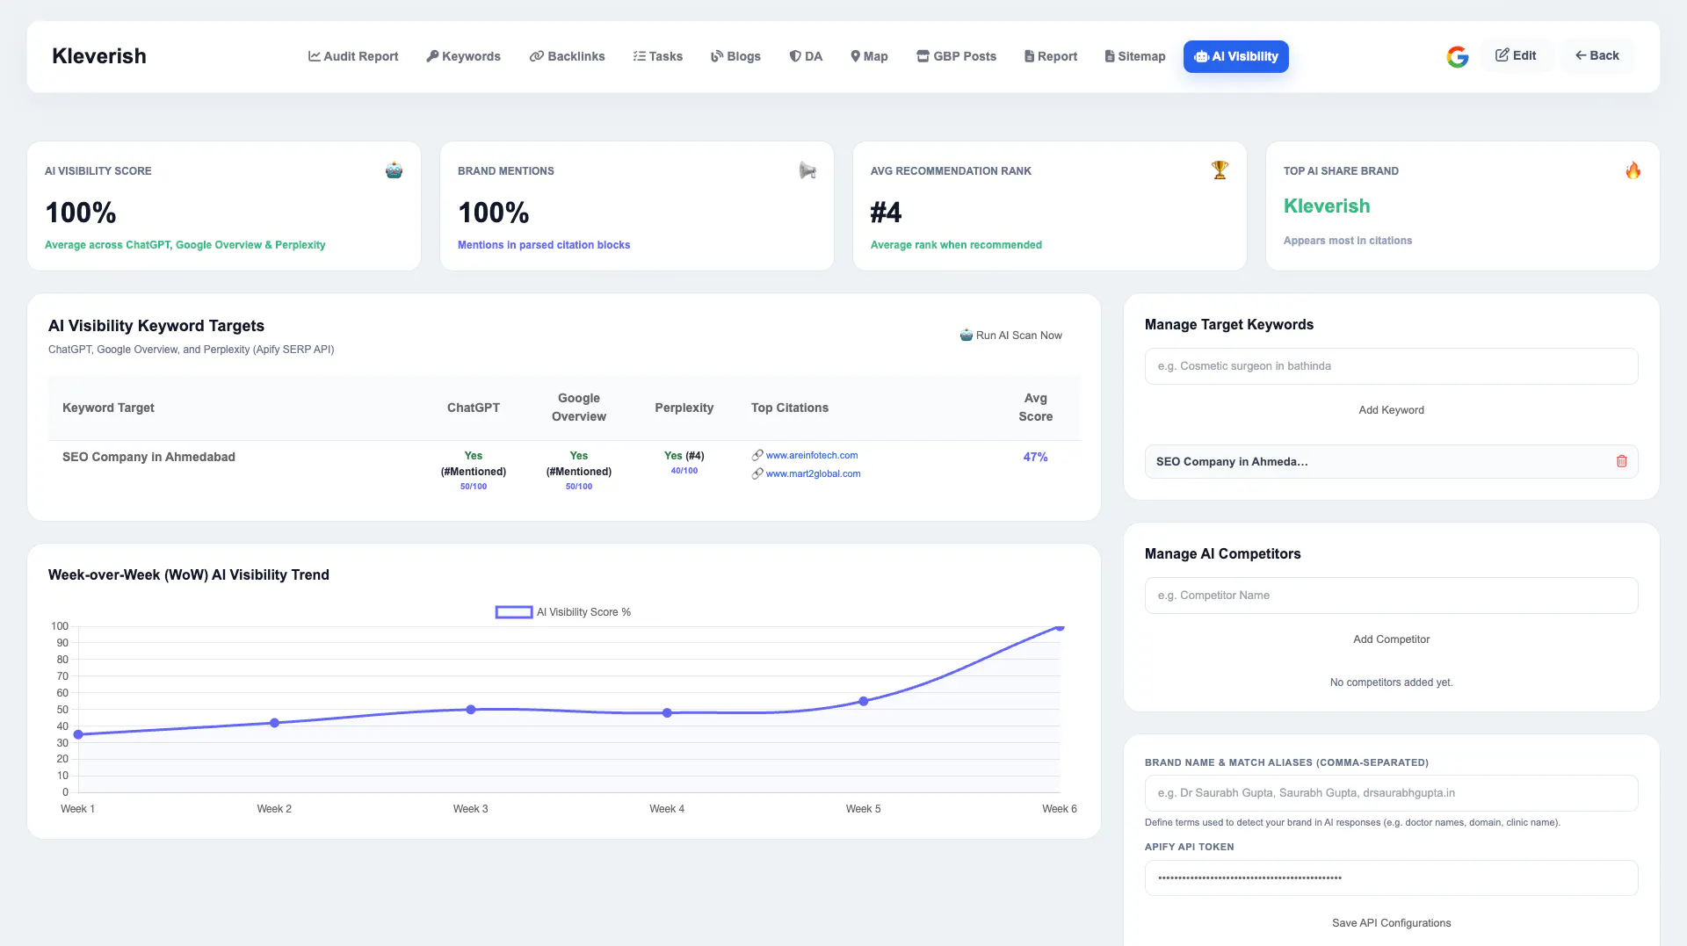Image resolution: width=1687 pixels, height=946 pixels.
Task: Click the Add Competitor button
Action: pyautogui.click(x=1392, y=639)
